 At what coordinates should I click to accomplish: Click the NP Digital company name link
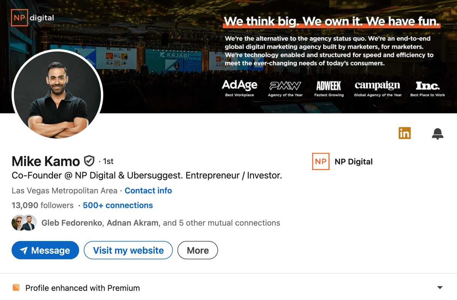354,161
